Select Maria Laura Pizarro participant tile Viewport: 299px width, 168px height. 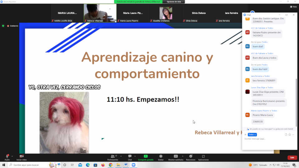[133, 13]
